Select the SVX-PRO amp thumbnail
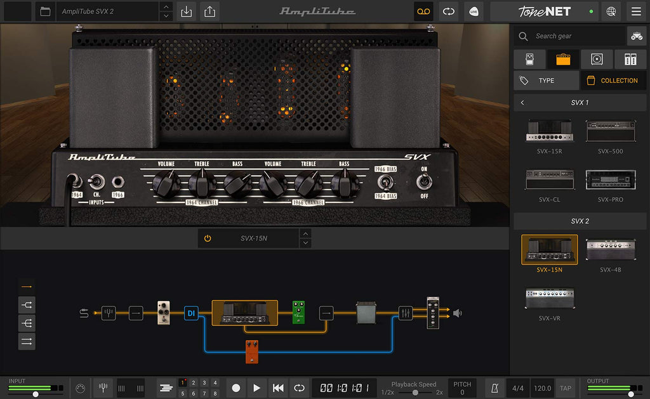This screenshot has width=650, height=399. [x=610, y=180]
